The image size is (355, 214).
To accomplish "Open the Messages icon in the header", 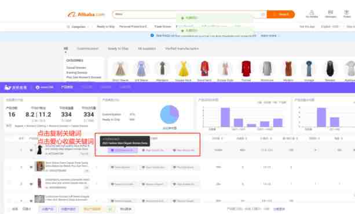I will (x=331, y=12).
